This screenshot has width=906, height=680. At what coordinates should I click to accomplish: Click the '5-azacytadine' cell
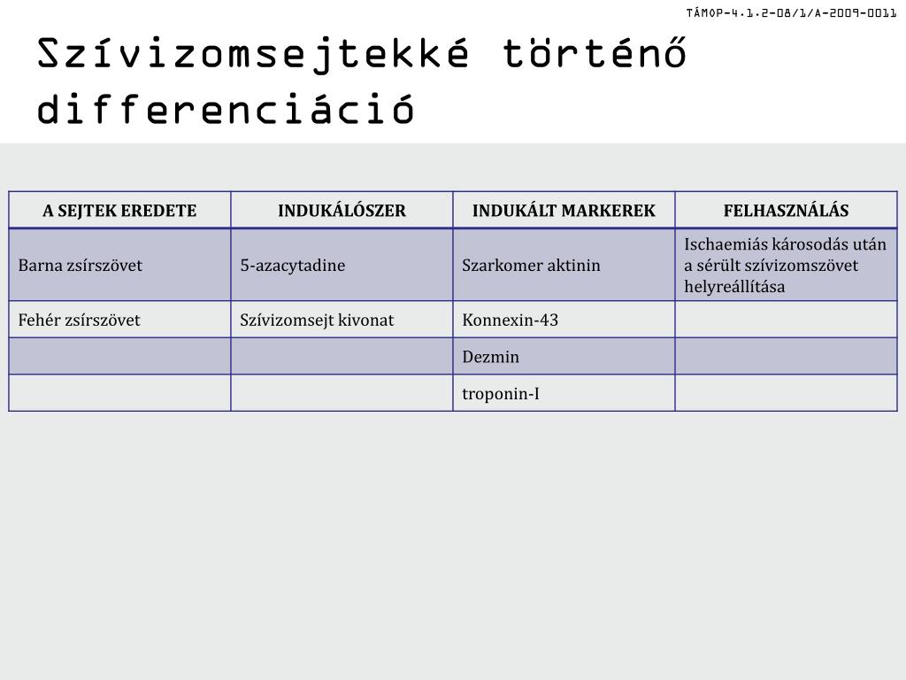click(342, 265)
